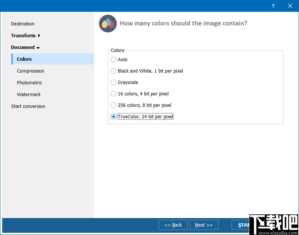Choose 256 colors, 8 bit per pixel
The width and height of the screenshot is (299, 235).
pyautogui.click(x=113, y=105)
